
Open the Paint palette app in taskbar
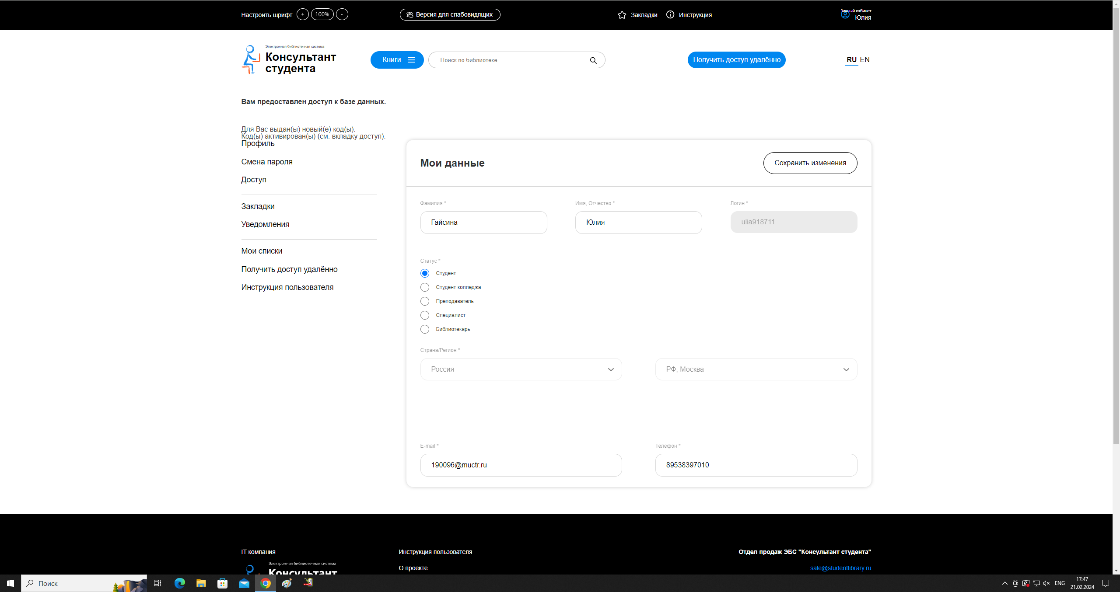point(287,583)
